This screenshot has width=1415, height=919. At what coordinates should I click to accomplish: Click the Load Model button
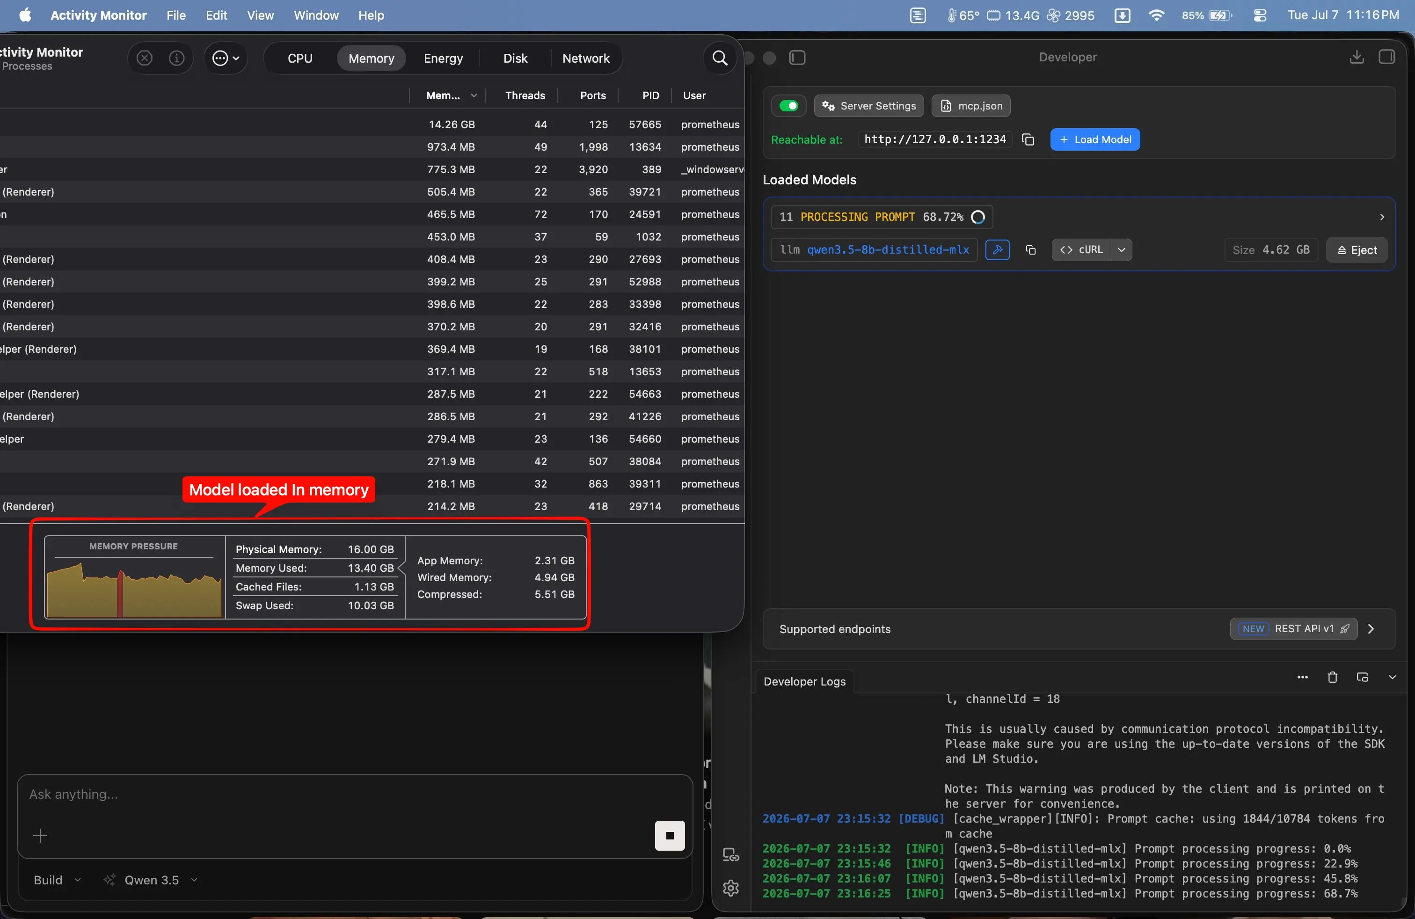1094,140
